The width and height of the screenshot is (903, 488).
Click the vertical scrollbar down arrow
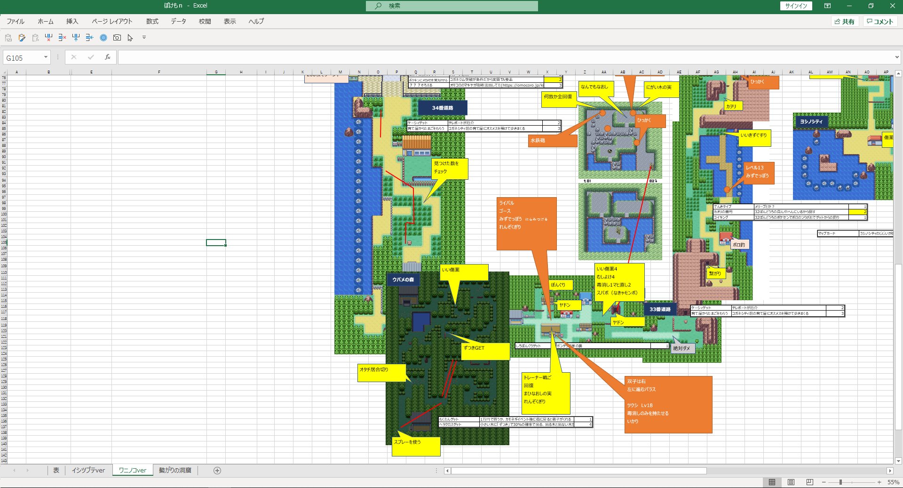coord(898,461)
